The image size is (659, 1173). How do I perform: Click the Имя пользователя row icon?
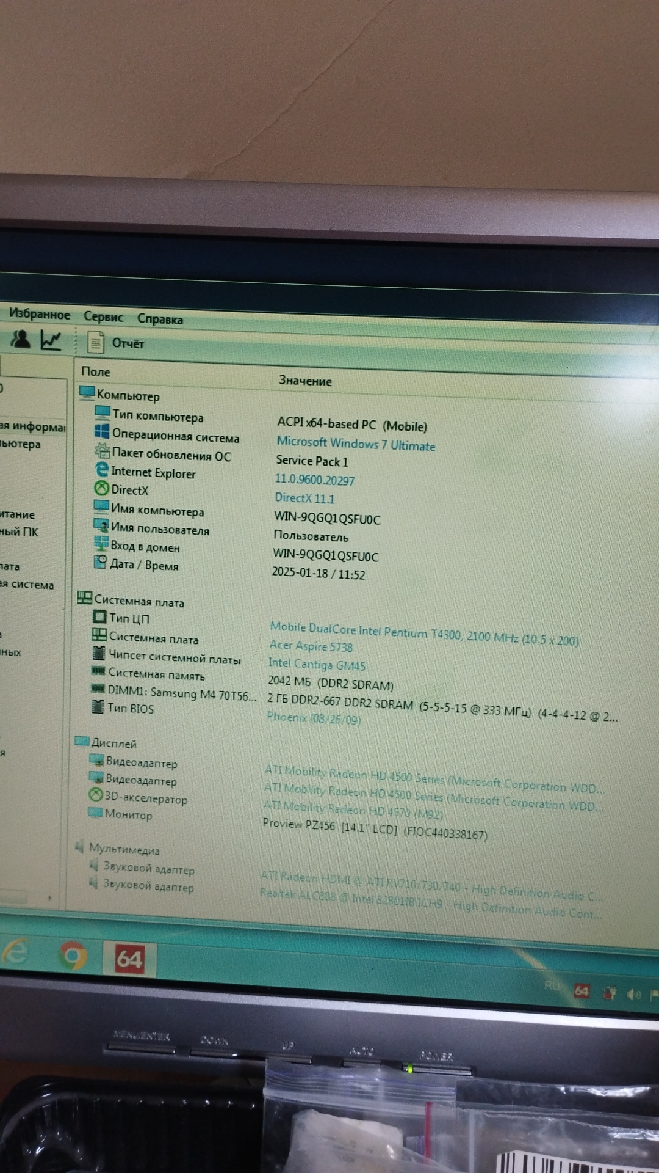pyautogui.click(x=101, y=525)
